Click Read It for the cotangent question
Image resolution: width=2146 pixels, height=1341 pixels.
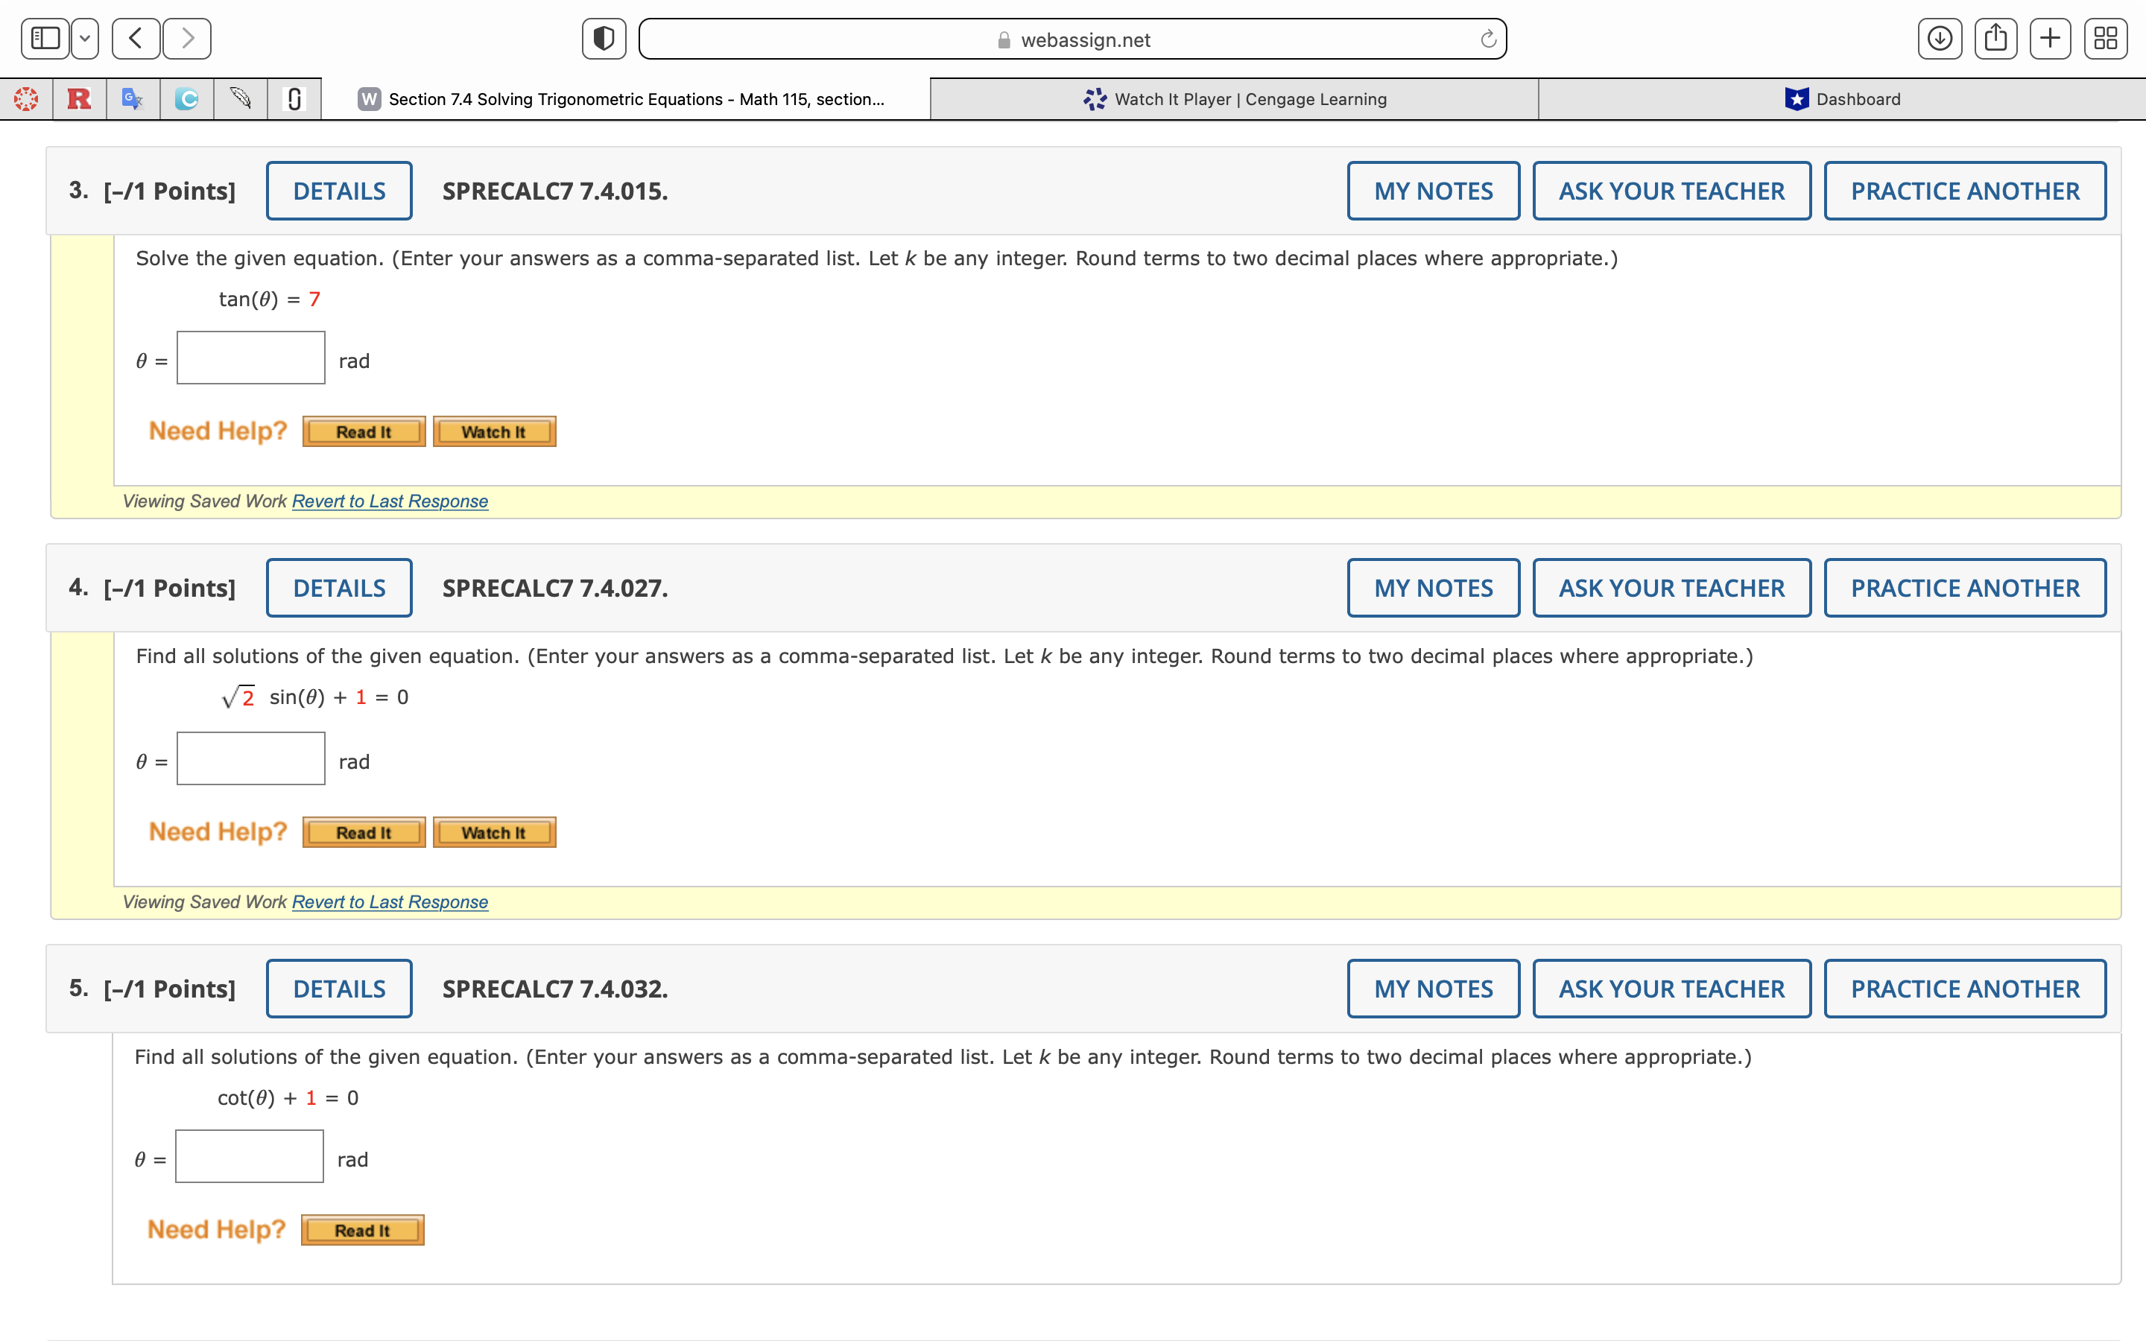coord(362,1229)
